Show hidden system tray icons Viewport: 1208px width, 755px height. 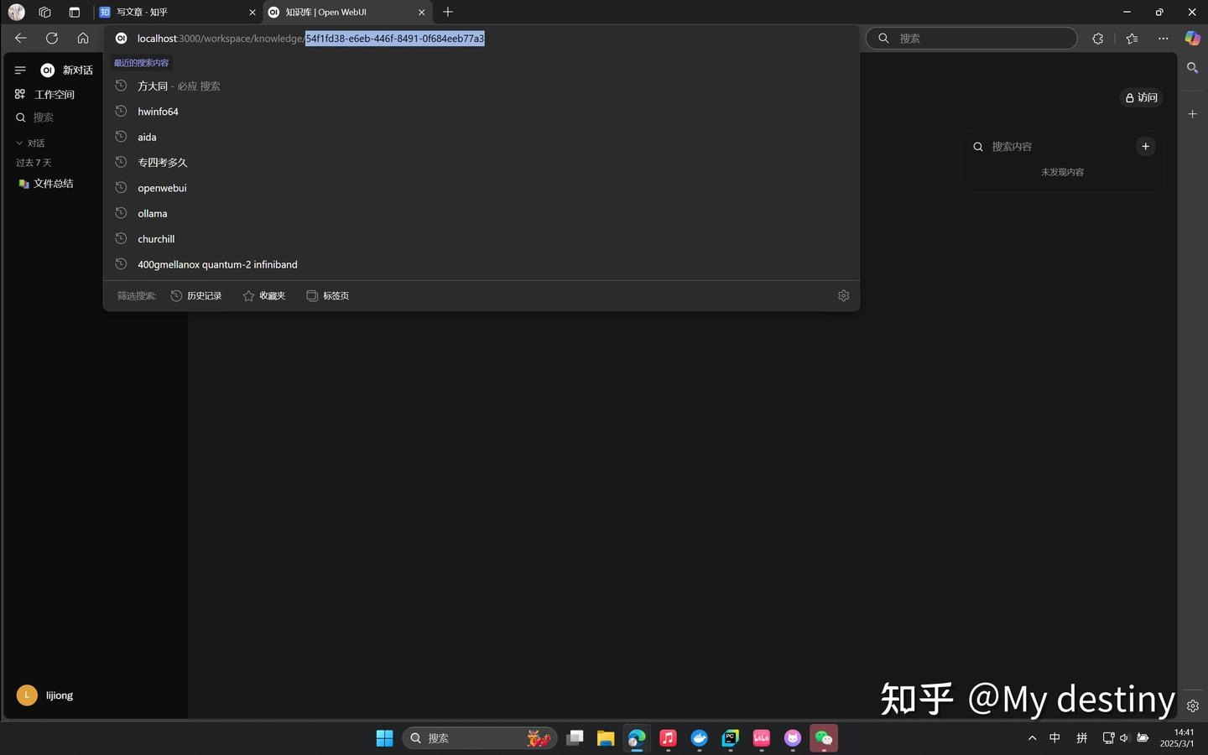1032,738
